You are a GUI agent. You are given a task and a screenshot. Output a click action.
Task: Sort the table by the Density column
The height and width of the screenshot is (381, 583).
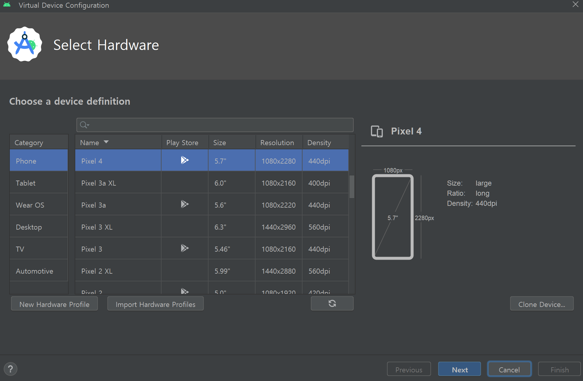319,143
